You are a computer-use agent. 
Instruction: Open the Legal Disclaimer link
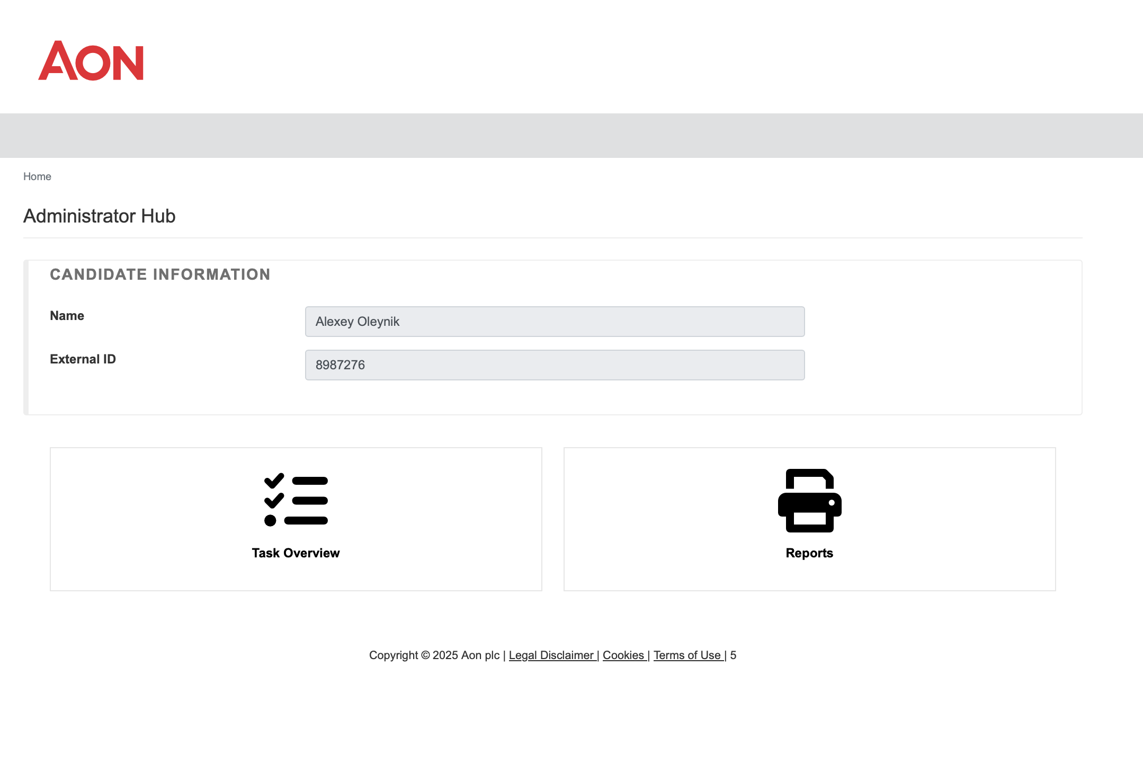tap(551, 655)
